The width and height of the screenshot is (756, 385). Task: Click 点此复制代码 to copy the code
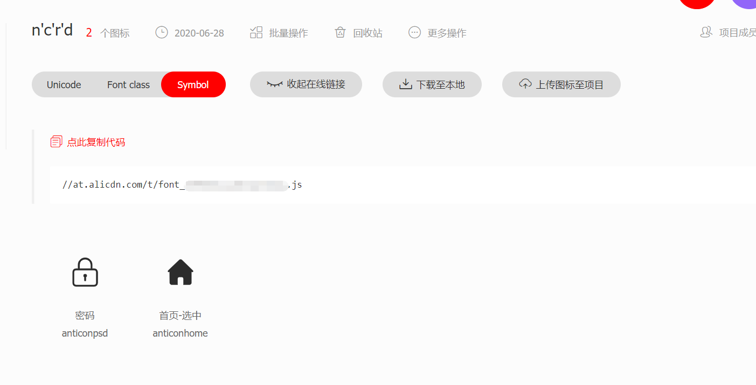click(96, 141)
